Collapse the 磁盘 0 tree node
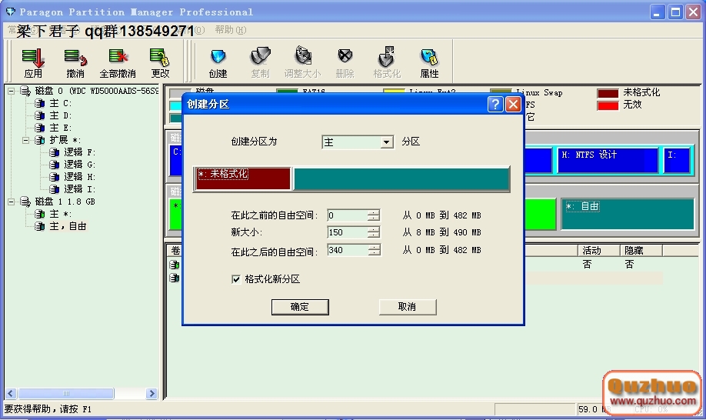Viewport: 706px width, 420px height. click(x=12, y=91)
